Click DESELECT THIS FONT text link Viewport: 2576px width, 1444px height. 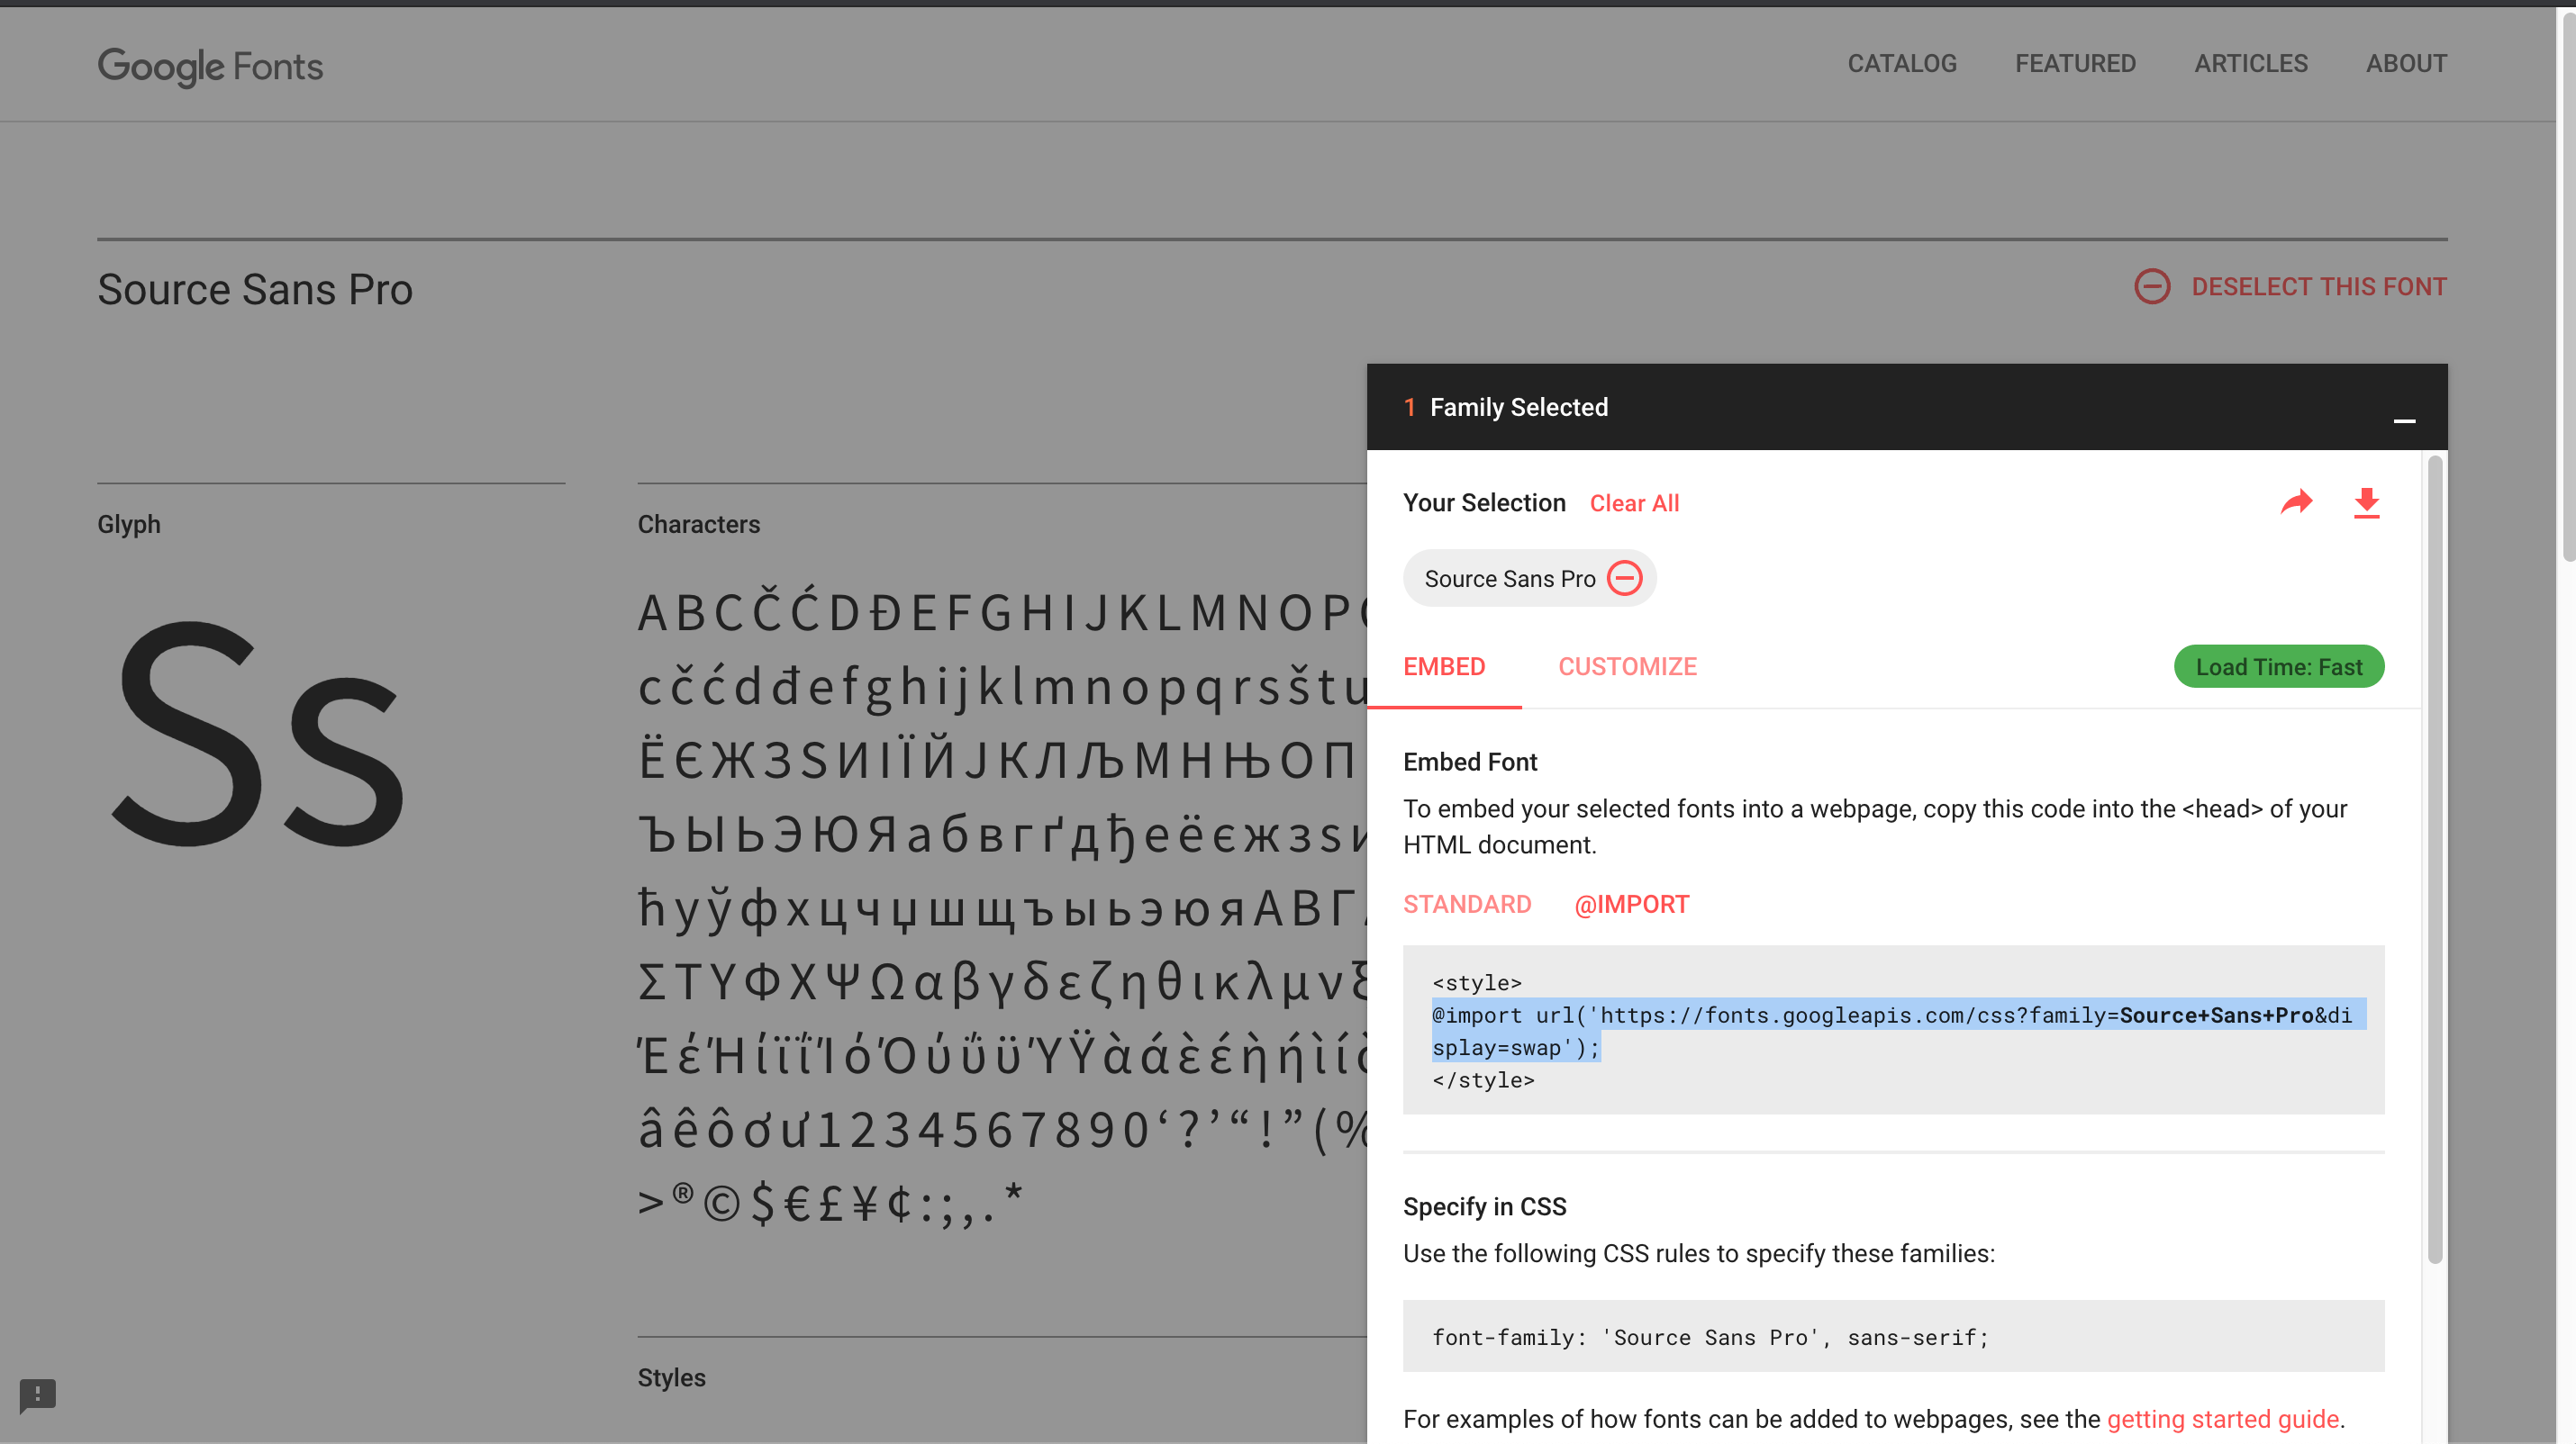[x=2318, y=287]
